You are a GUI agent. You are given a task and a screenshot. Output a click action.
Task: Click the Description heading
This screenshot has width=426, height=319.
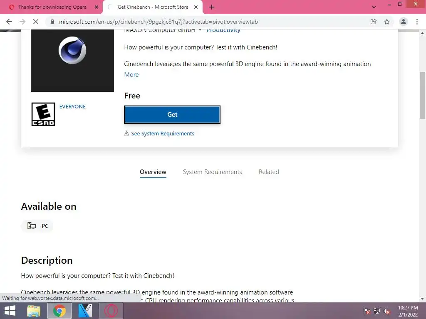pos(47,260)
